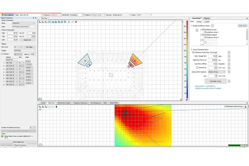
Task: Click the third magnifier icon in Top View toolbar
Action: click(x=46, y=22)
